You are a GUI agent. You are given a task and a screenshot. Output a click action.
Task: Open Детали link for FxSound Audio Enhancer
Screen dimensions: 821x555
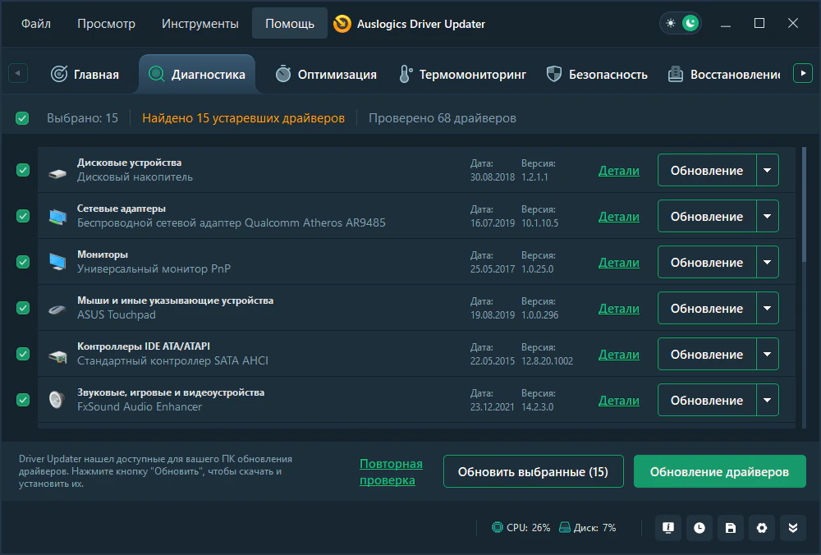coord(619,401)
